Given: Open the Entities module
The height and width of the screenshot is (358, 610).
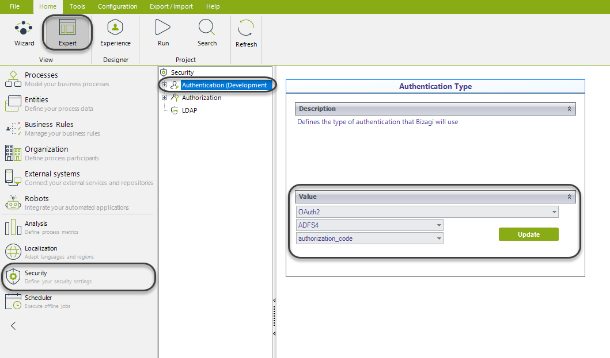Looking at the screenshot, I should point(78,104).
